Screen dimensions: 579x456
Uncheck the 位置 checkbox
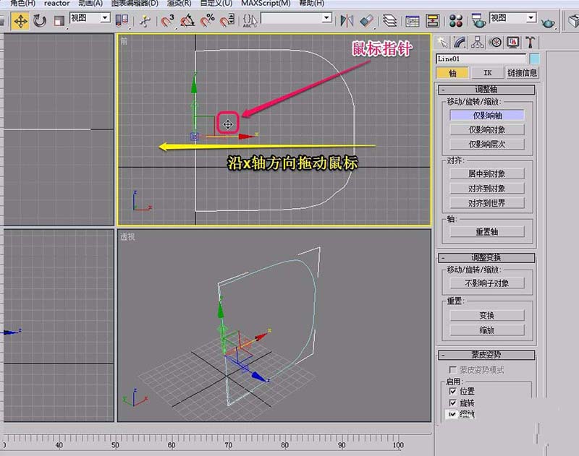[x=453, y=391]
